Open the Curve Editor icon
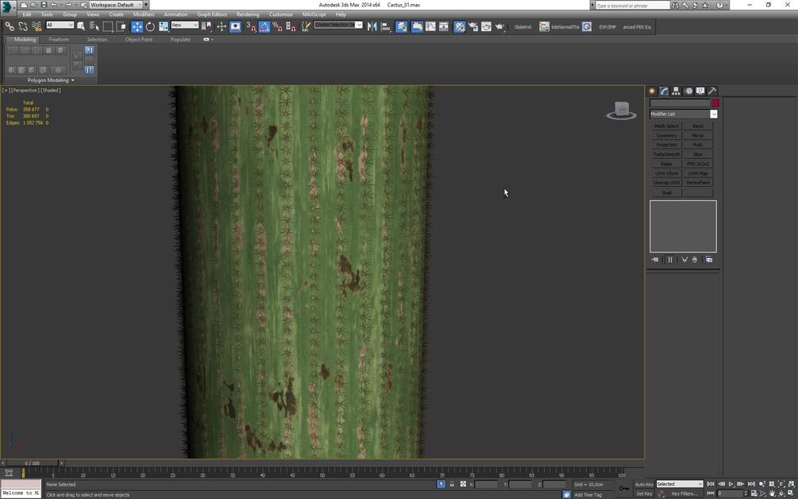 (x=430, y=26)
